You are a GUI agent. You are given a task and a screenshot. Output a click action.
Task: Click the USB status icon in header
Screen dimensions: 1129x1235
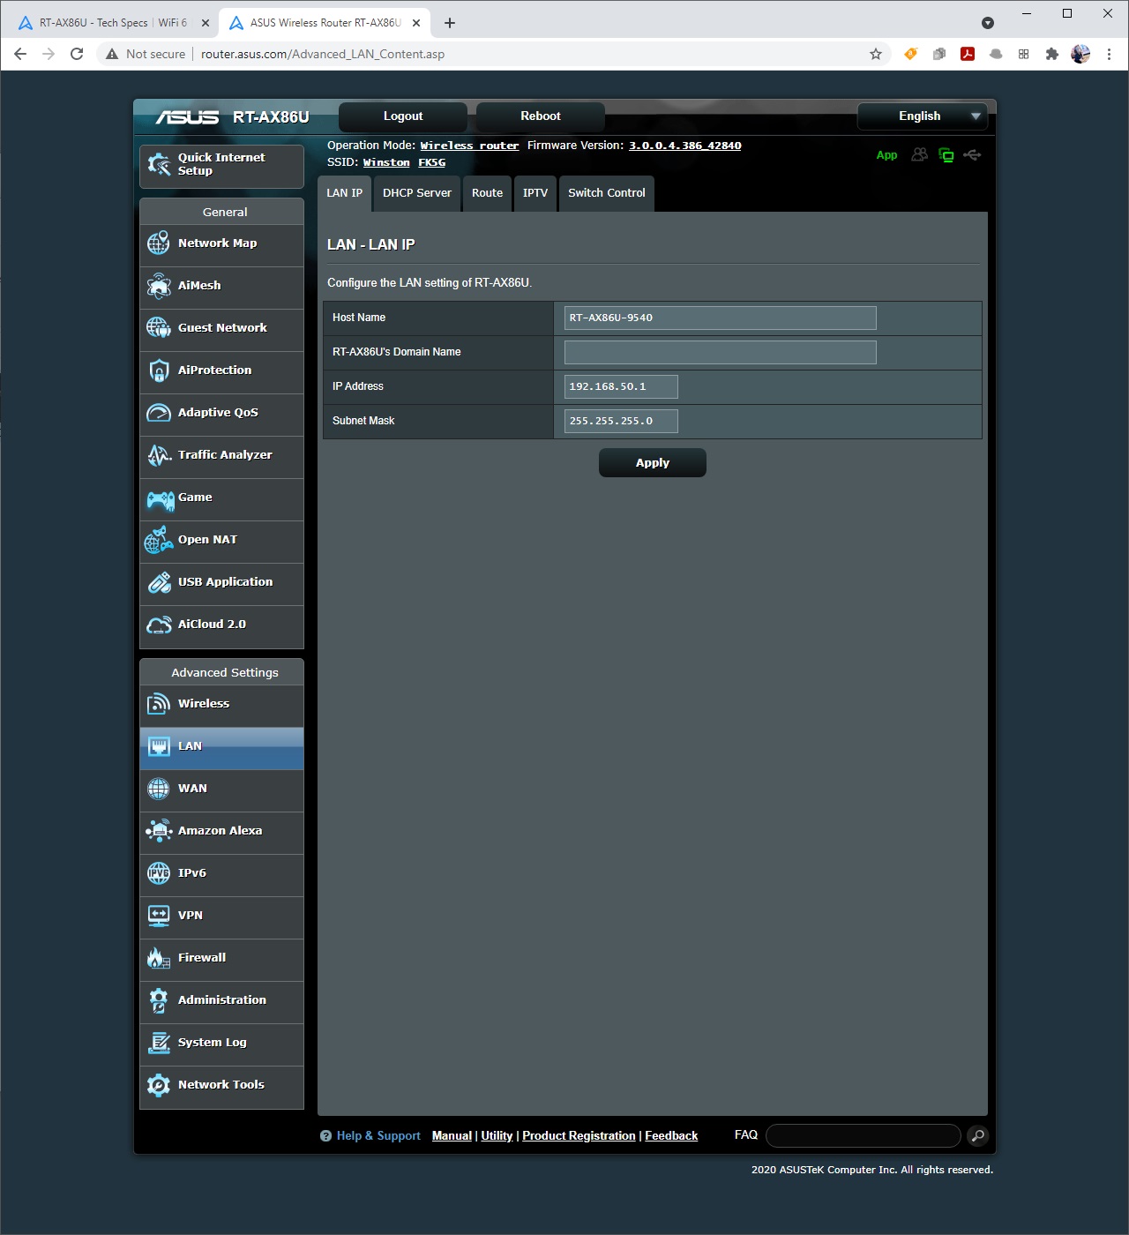[x=972, y=155]
